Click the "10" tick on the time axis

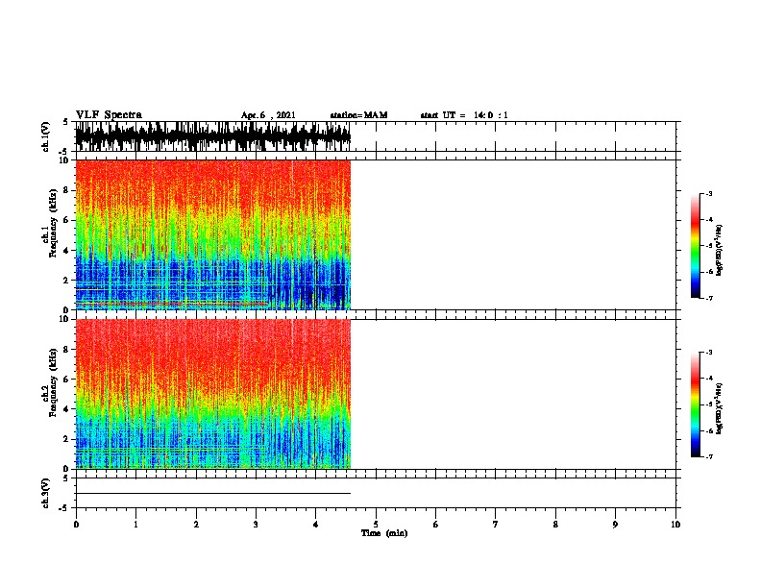tap(675, 525)
